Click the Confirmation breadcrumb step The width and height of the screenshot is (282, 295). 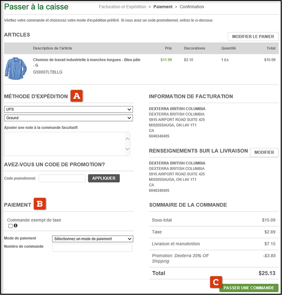coord(192,7)
